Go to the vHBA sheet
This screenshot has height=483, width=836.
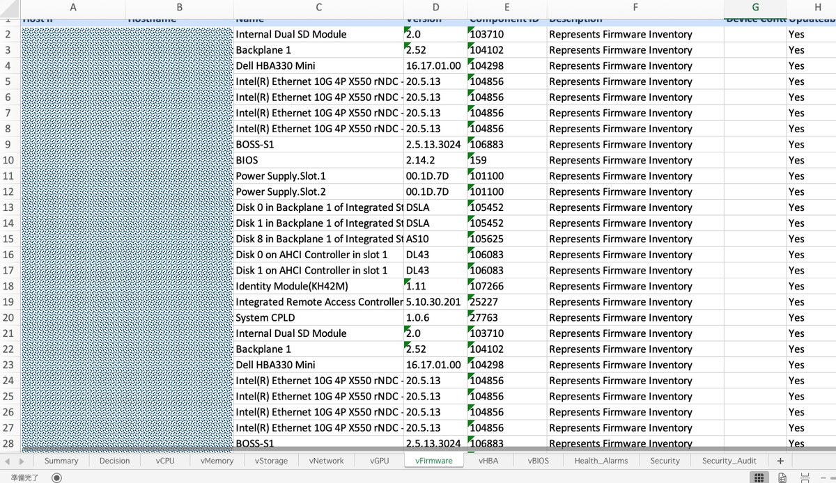488,461
